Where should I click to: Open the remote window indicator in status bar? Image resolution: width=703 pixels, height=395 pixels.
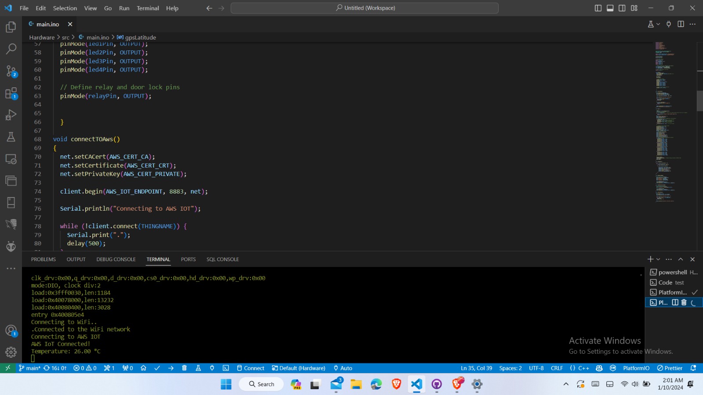click(x=7, y=368)
